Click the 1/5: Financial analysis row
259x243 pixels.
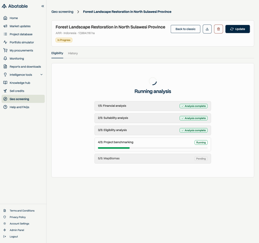point(153,106)
